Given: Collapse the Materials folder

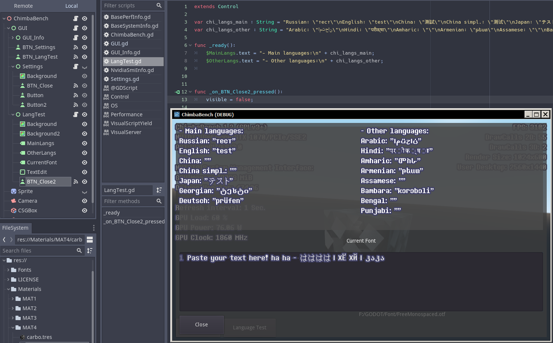Looking at the screenshot, I should pyautogui.click(x=8, y=289).
